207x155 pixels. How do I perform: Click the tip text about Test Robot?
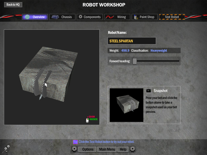[106, 142]
